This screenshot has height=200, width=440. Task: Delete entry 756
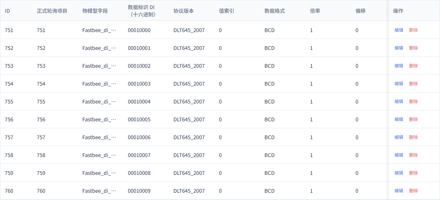coord(413,119)
